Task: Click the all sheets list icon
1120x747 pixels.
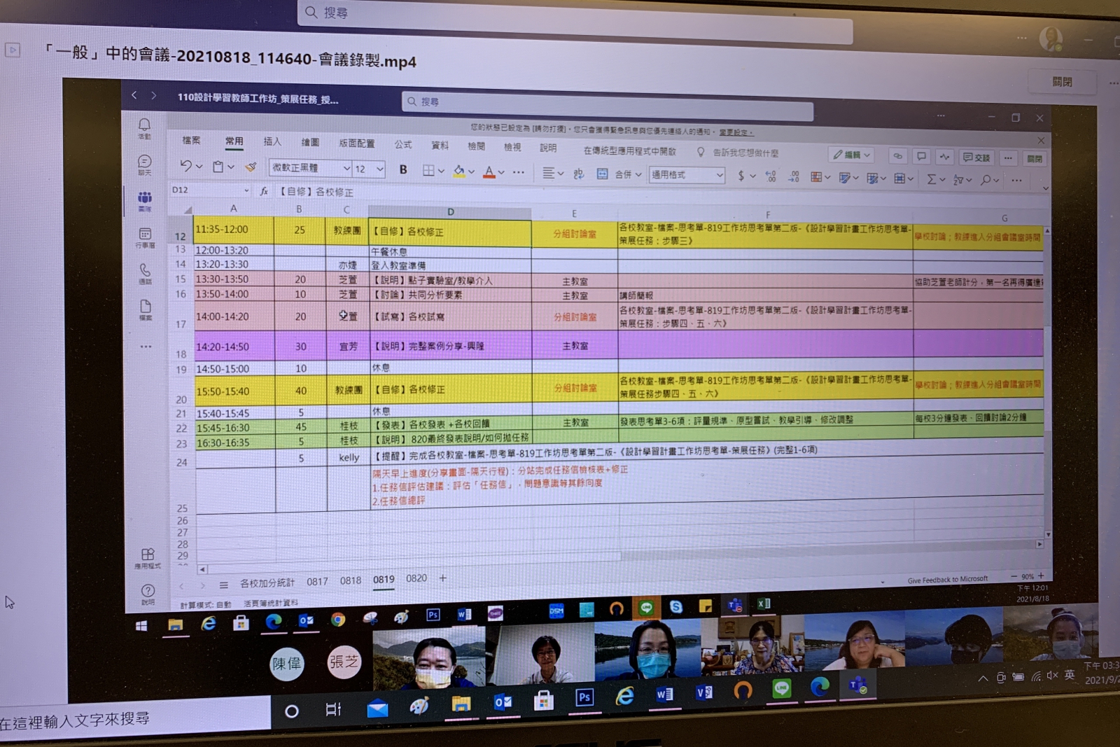Action: click(223, 585)
